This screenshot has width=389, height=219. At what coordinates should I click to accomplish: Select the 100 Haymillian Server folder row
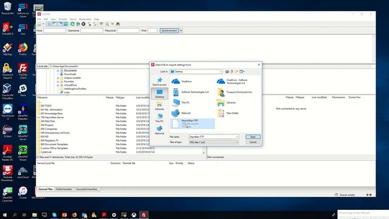point(52,117)
